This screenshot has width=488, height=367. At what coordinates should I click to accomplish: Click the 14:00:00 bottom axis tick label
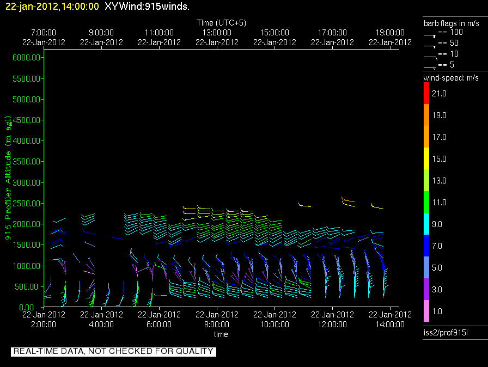[390, 325]
